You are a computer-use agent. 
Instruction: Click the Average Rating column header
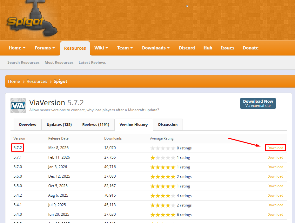click(x=162, y=138)
